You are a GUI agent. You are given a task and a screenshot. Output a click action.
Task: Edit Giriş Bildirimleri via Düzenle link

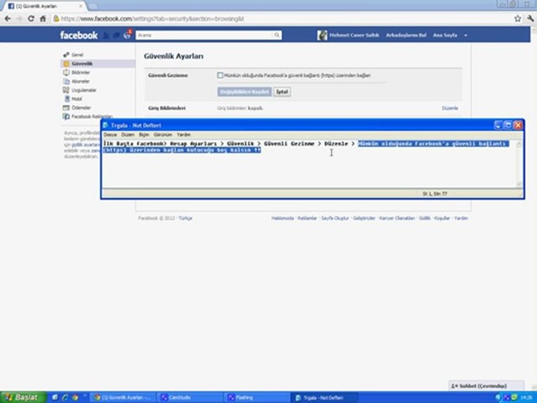[x=450, y=108]
